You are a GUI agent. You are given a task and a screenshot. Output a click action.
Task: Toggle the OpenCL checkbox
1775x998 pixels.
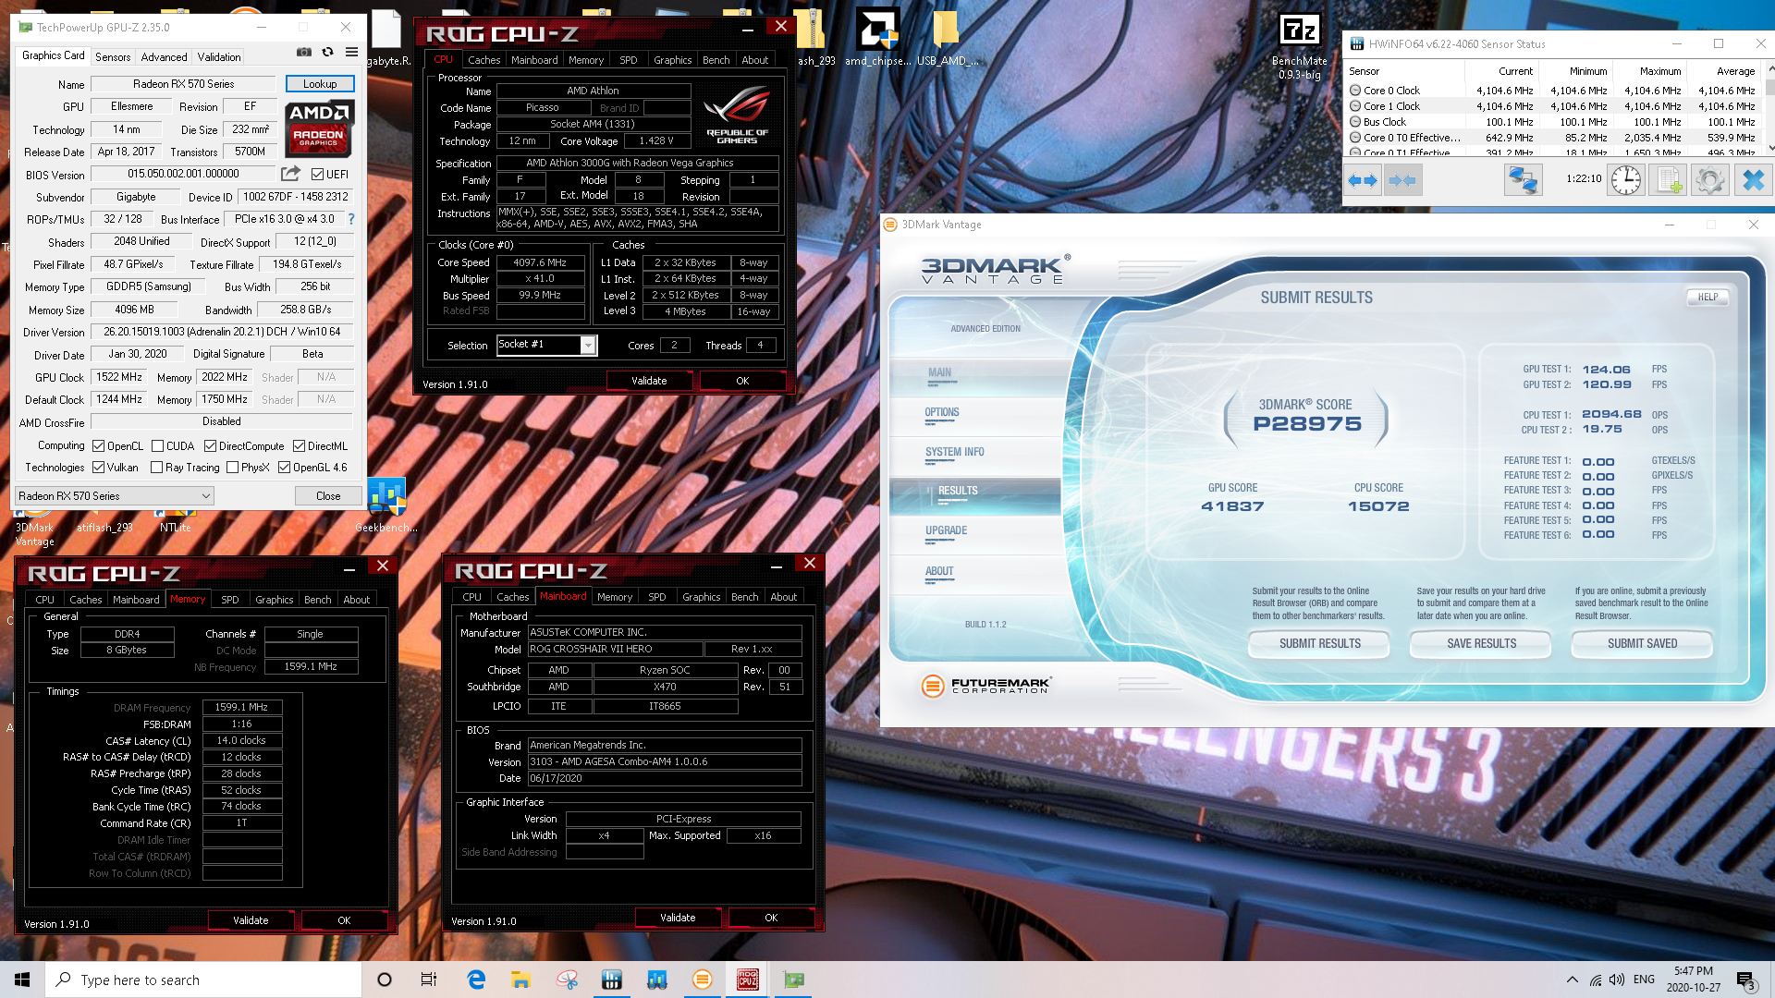point(99,446)
